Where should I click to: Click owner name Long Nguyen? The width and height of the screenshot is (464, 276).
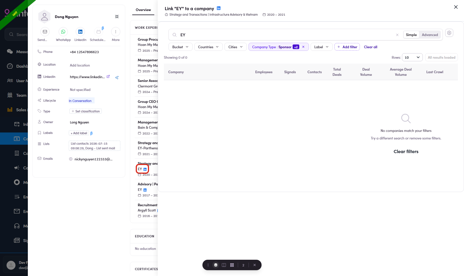point(79,122)
